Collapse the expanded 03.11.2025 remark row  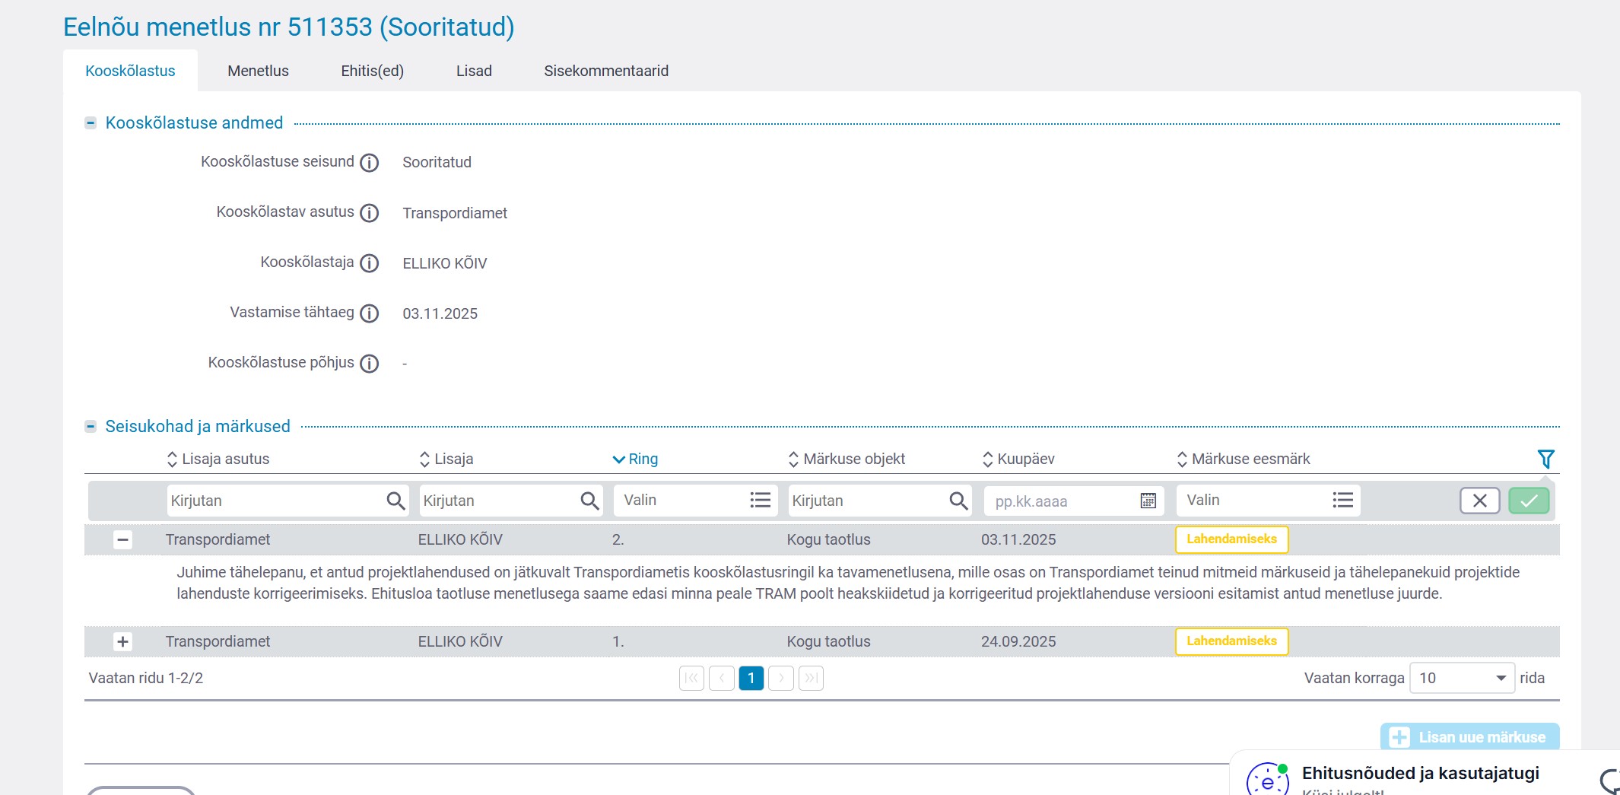tap(122, 539)
